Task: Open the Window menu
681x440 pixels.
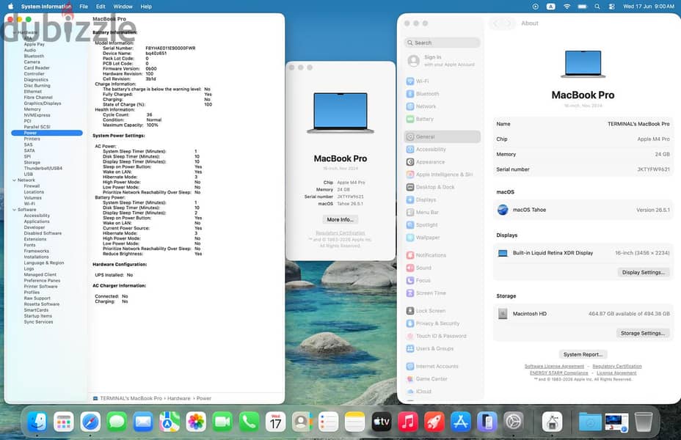Action: pyautogui.click(x=123, y=7)
